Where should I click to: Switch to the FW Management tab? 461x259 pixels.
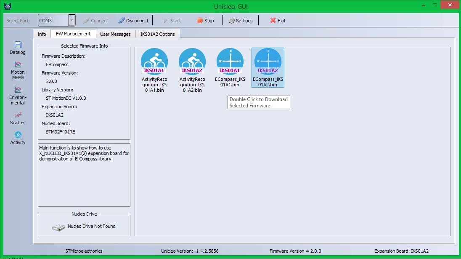tap(73, 34)
